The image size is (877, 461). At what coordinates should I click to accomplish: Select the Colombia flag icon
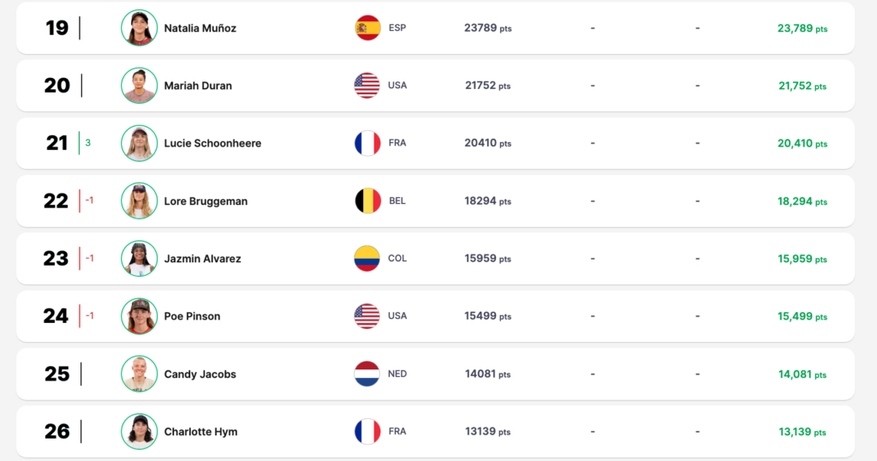tap(367, 259)
